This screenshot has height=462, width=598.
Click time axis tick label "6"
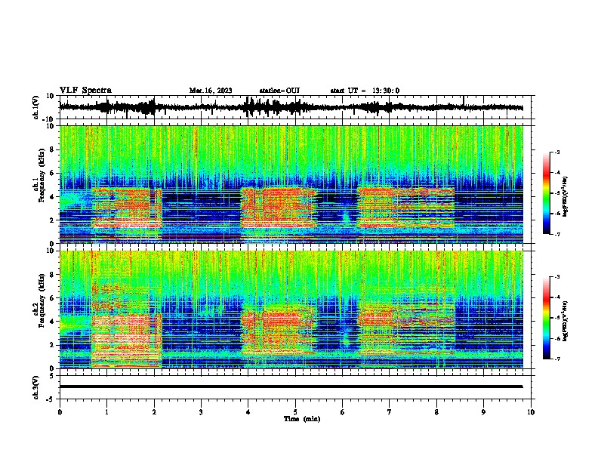click(x=343, y=412)
